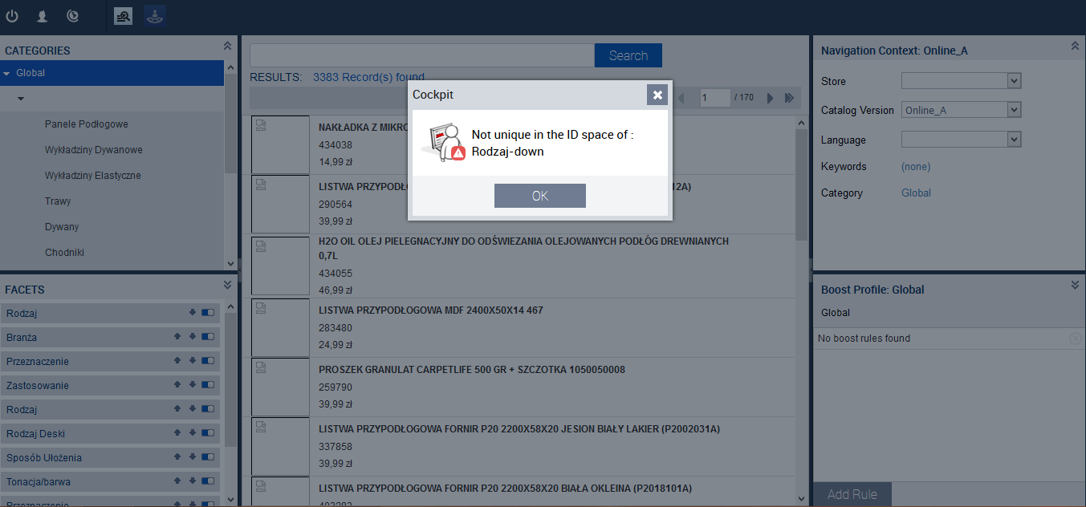This screenshot has height=507, width=1086.
Task: Move the Rodzaj Deski facet up
Action: [177, 433]
